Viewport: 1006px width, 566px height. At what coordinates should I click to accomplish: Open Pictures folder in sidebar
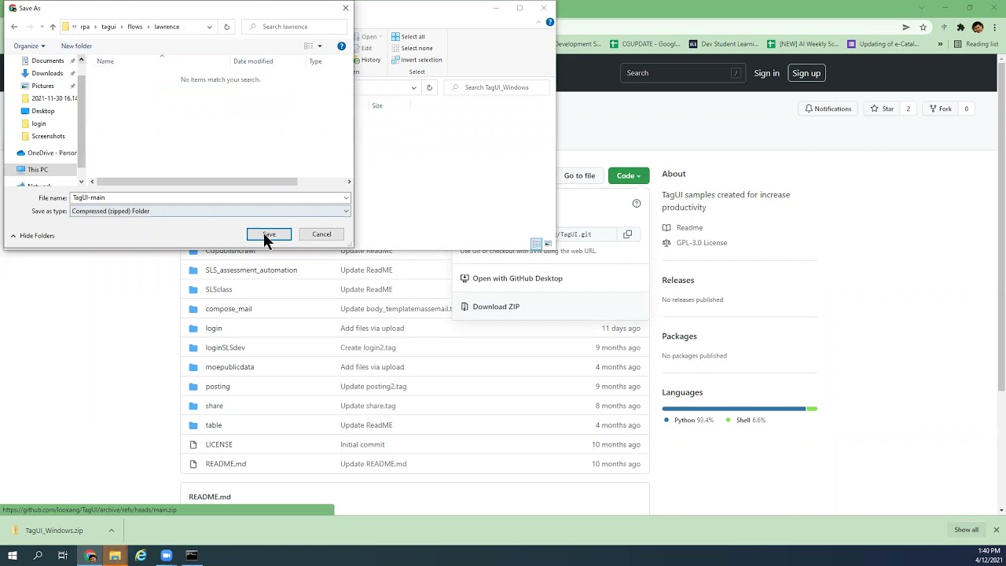(x=42, y=86)
